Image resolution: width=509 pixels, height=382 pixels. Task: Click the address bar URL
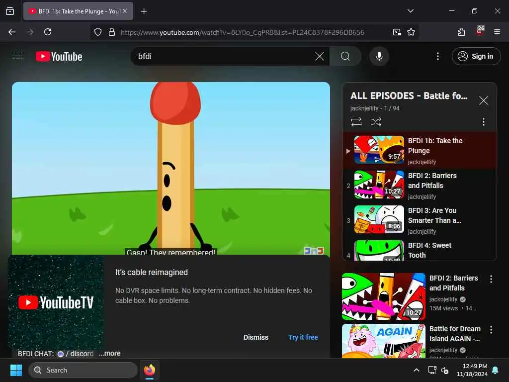243,32
